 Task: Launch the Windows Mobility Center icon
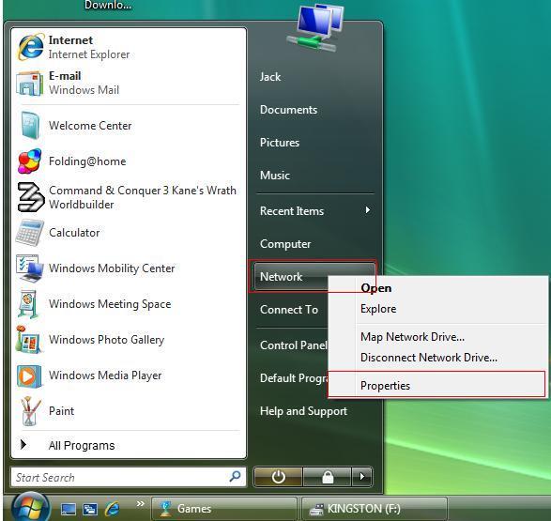(29, 268)
